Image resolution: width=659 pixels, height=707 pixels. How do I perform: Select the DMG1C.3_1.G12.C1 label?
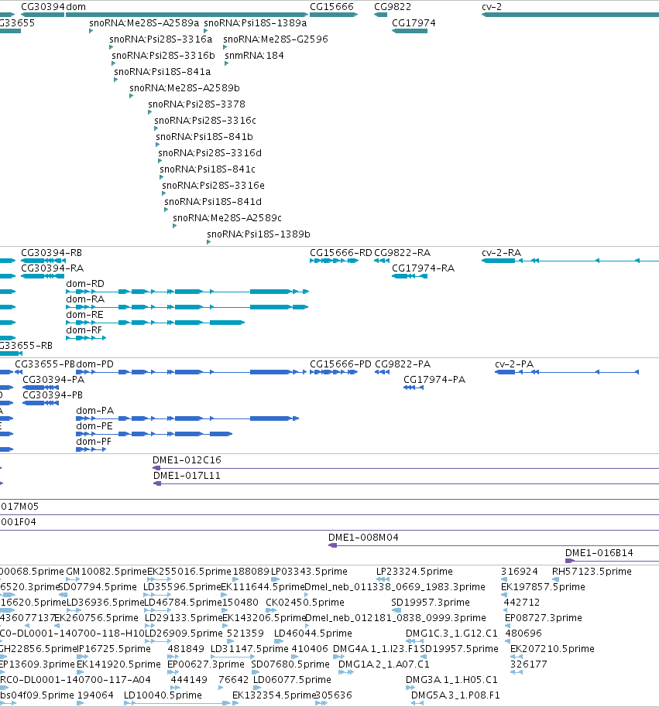pos(451,634)
